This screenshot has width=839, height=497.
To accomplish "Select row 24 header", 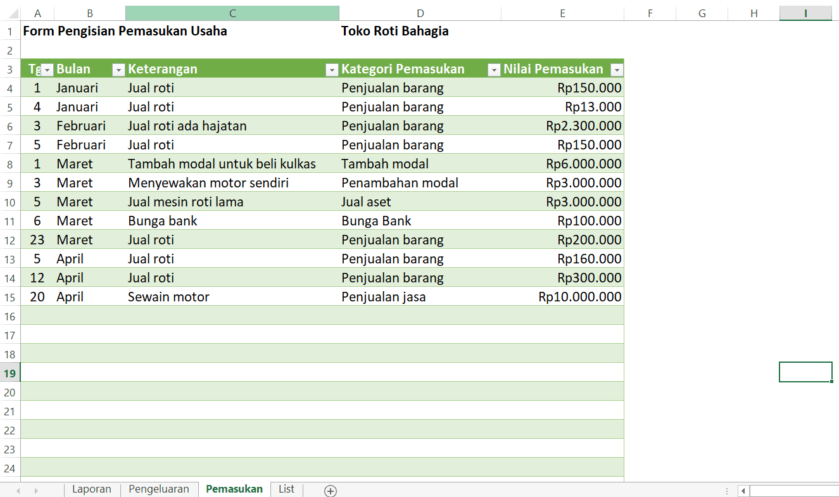I will pyautogui.click(x=10, y=468).
